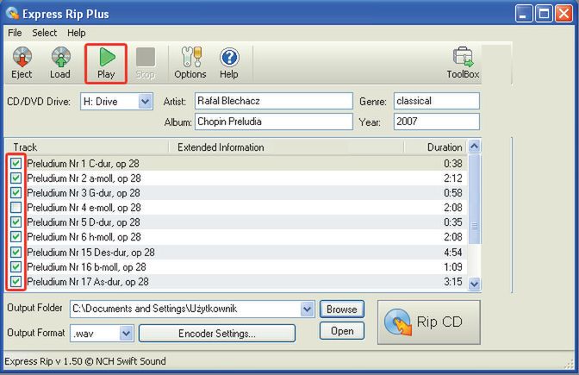Uncheck Preludium Nr 16 b-moll track
Screen dimensions: 579x375
pyautogui.click(x=16, y=266)
